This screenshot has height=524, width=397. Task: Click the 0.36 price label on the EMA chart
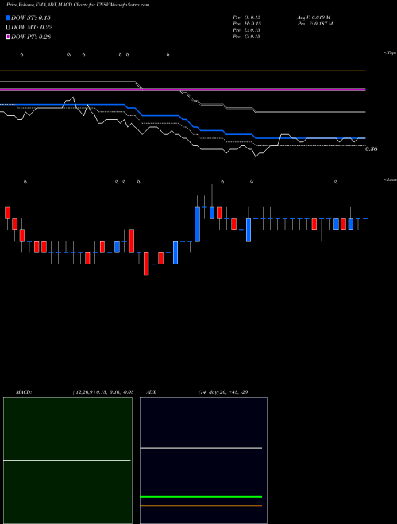(x=372, y=149)
